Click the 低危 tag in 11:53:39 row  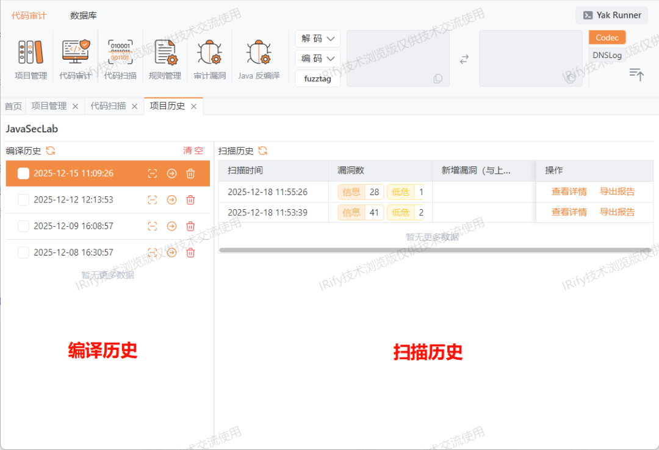pos(405,213)
